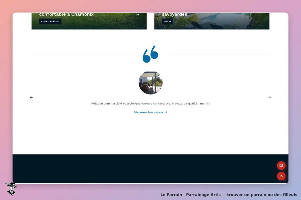301x200 pixels.
Task: Open the red envelope contact button
Action: pyautogui.click(x=281, y=165)
